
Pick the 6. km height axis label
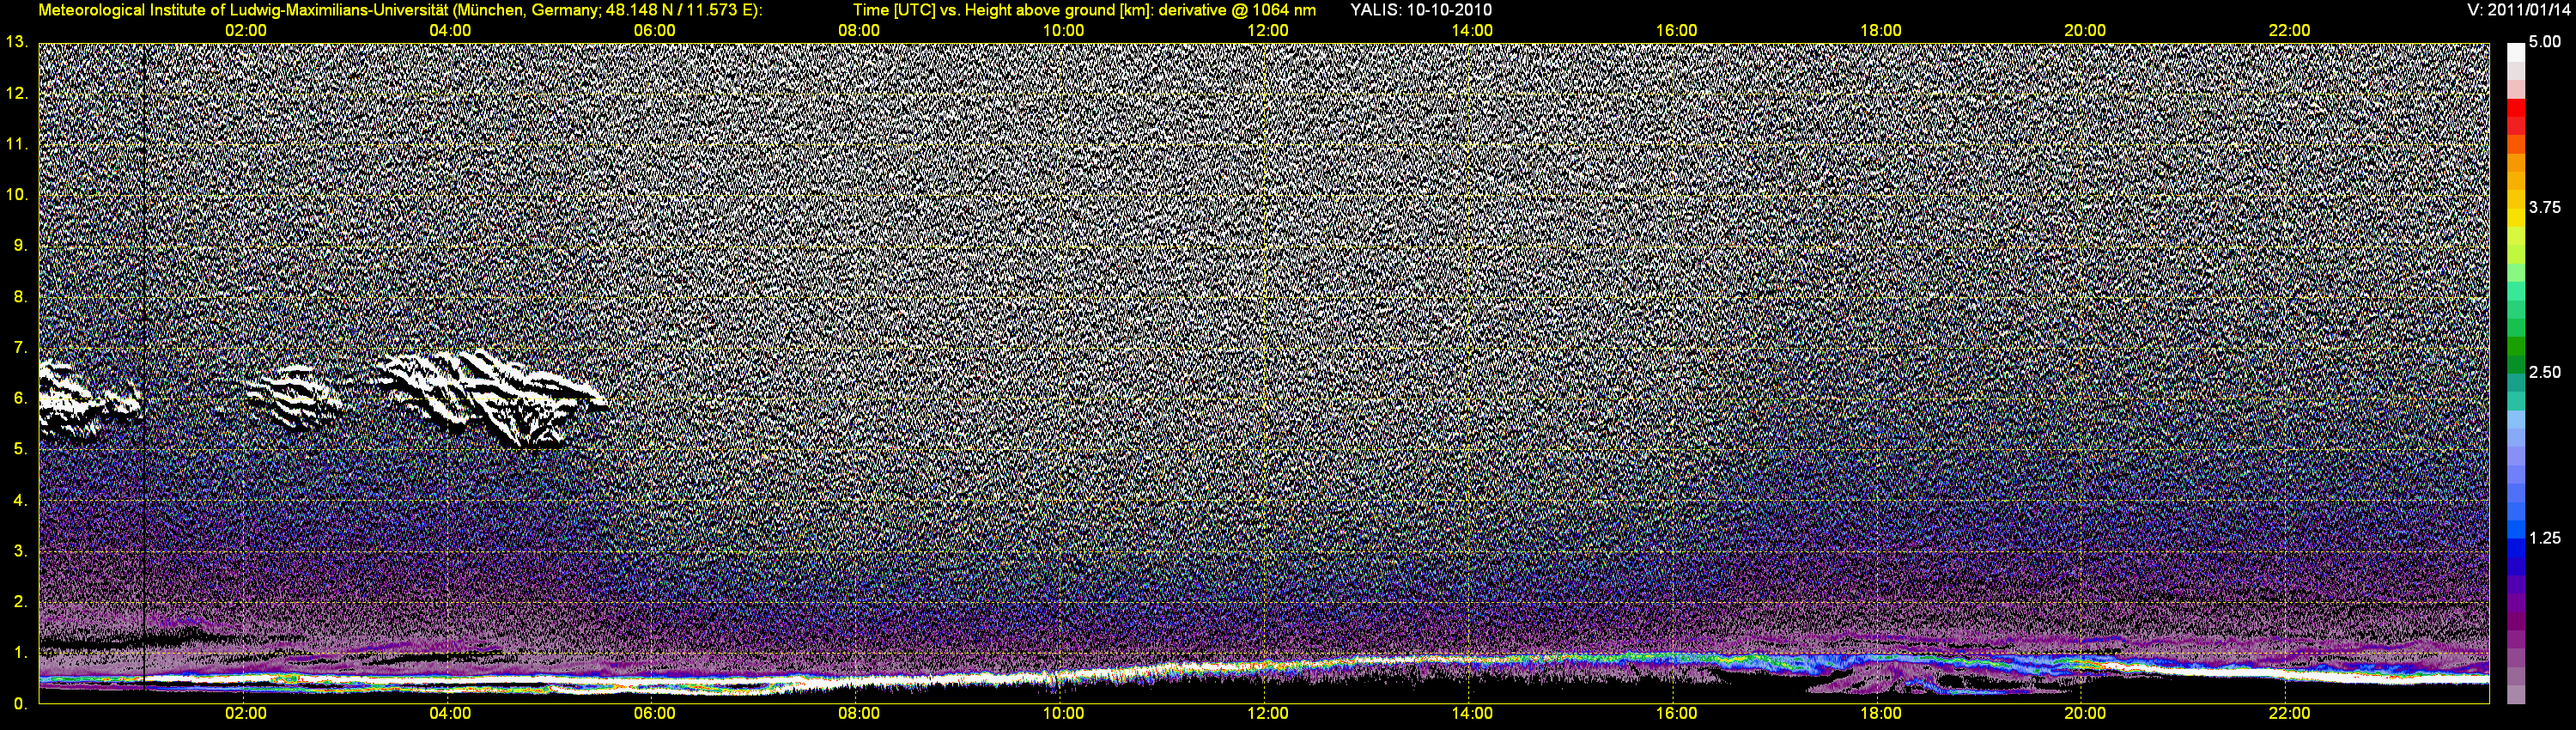20,398
